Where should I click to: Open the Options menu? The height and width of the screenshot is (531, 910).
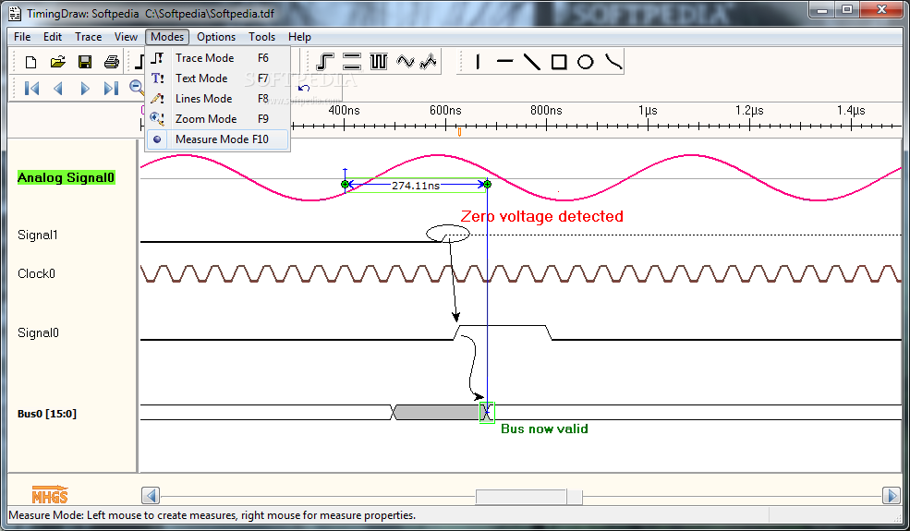click(216, 37)
